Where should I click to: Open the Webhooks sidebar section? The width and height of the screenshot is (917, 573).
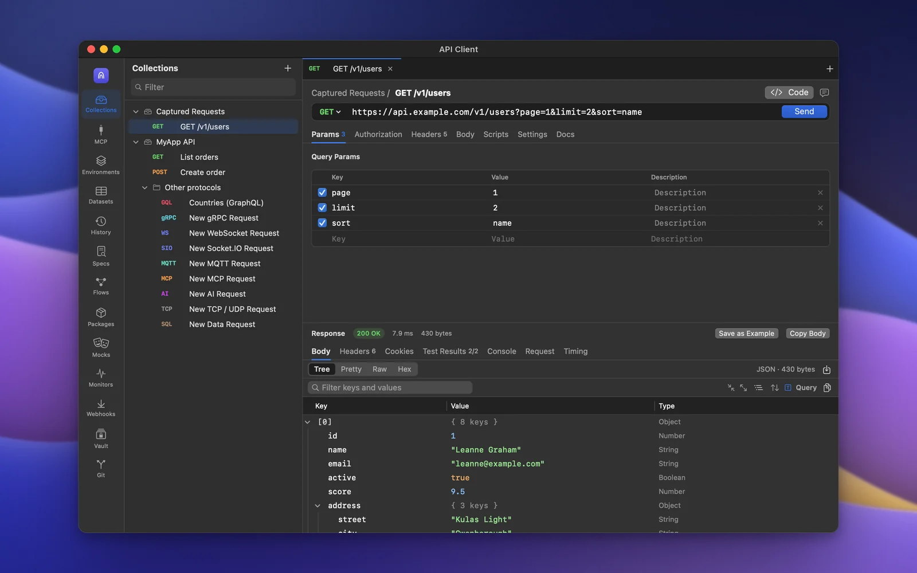click(101, 408)
